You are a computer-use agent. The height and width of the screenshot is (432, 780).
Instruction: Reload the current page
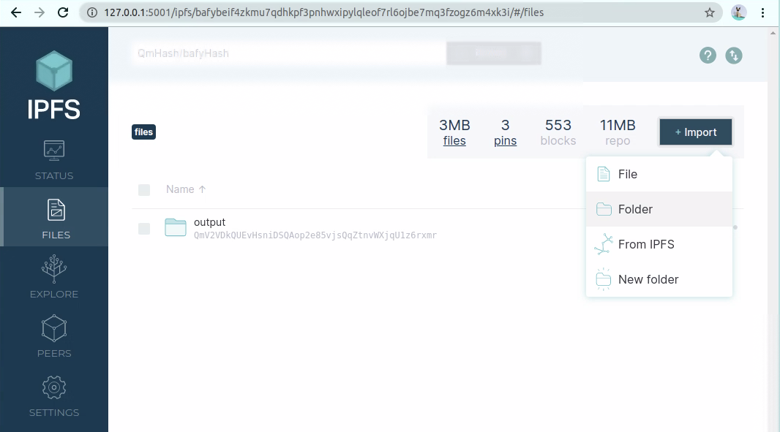click(63, 12)
